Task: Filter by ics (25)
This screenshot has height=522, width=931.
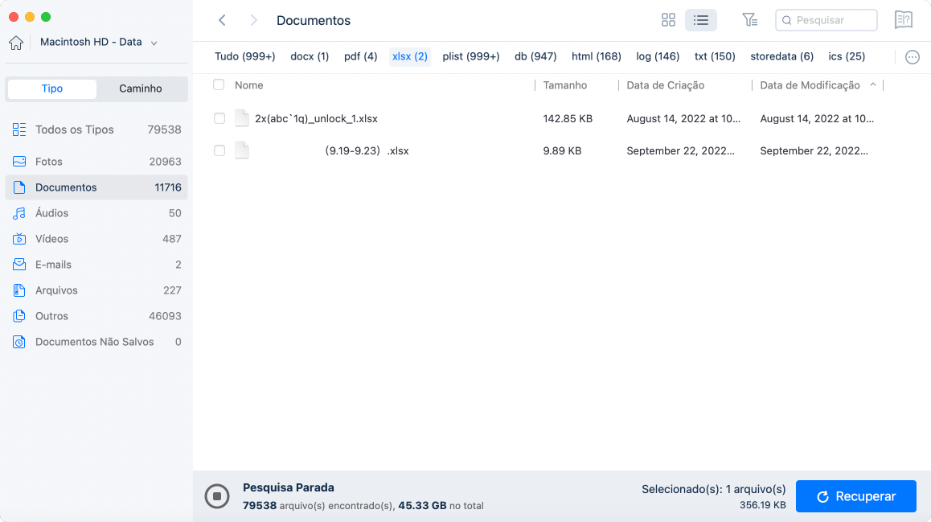Action: coord(847,56)
